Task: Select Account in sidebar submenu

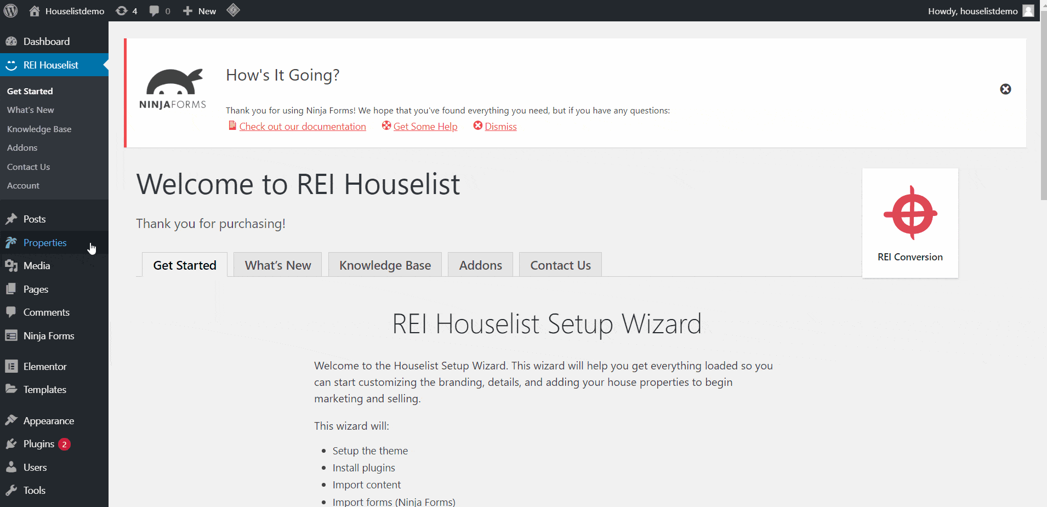Action: click(x=23, y=185)
